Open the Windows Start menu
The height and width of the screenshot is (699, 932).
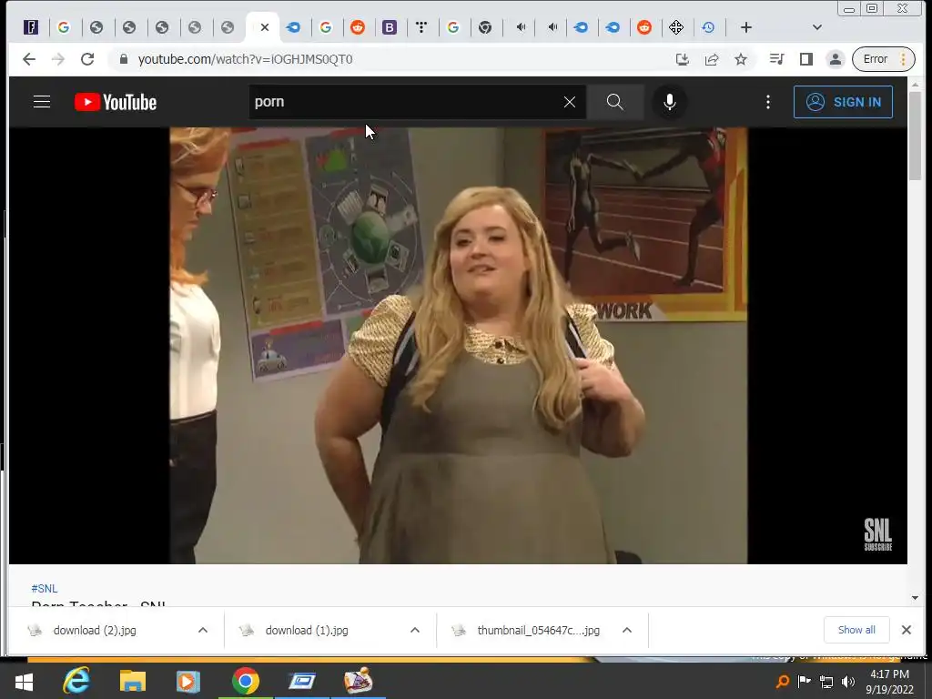click(x=24, y=681)
